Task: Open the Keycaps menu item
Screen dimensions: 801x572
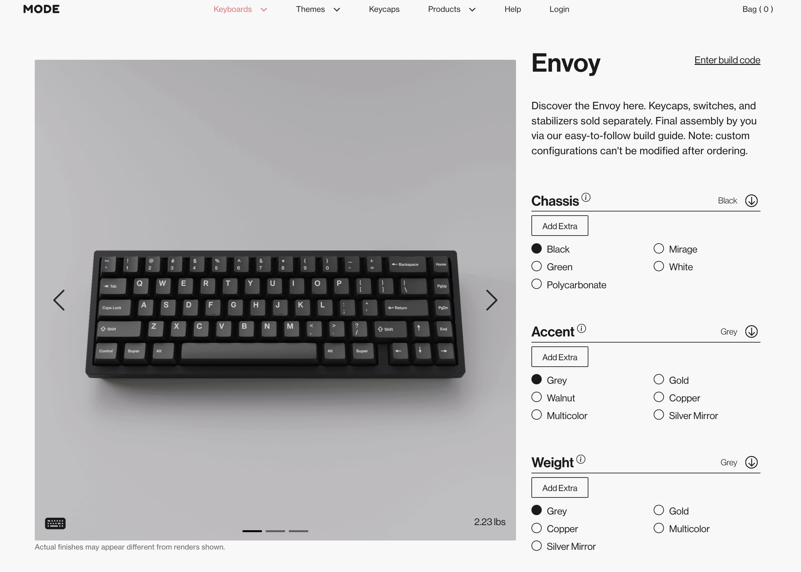Action: point(384,9)
